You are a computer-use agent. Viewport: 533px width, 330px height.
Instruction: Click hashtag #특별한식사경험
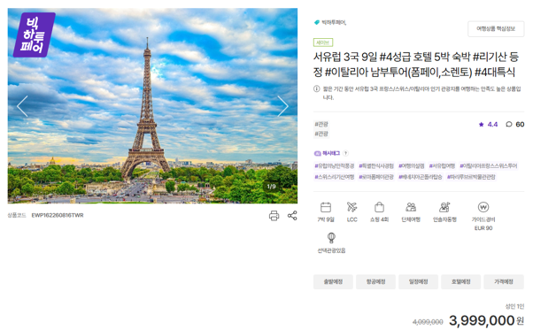tap(376, 165)
